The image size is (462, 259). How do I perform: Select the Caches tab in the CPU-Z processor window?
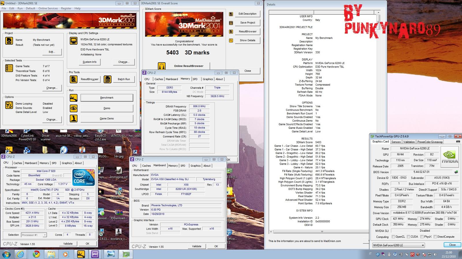pyautogui.click(x=18, y=163)
